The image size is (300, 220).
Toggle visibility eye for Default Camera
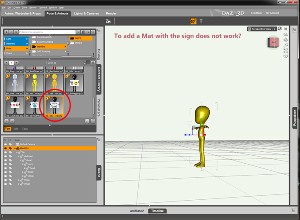6,144
